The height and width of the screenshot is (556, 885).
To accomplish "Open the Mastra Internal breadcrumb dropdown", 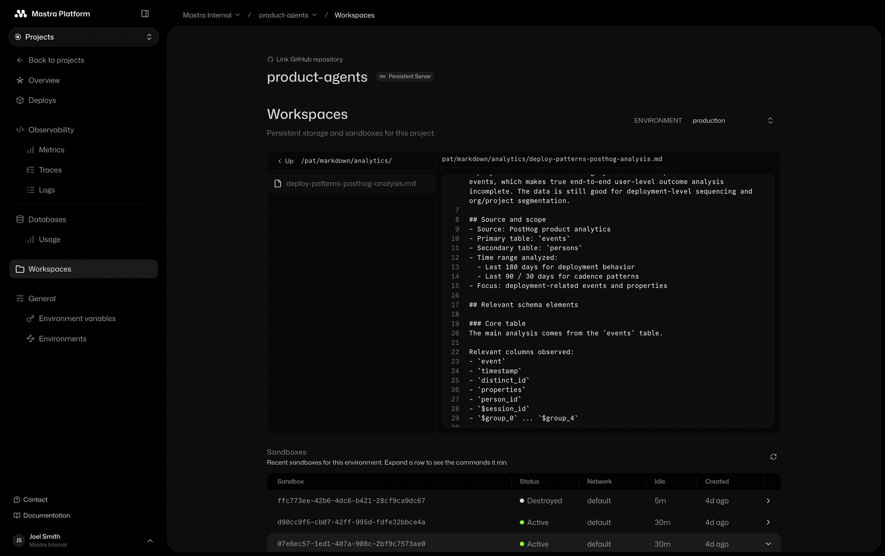I will tap(211, 15).
